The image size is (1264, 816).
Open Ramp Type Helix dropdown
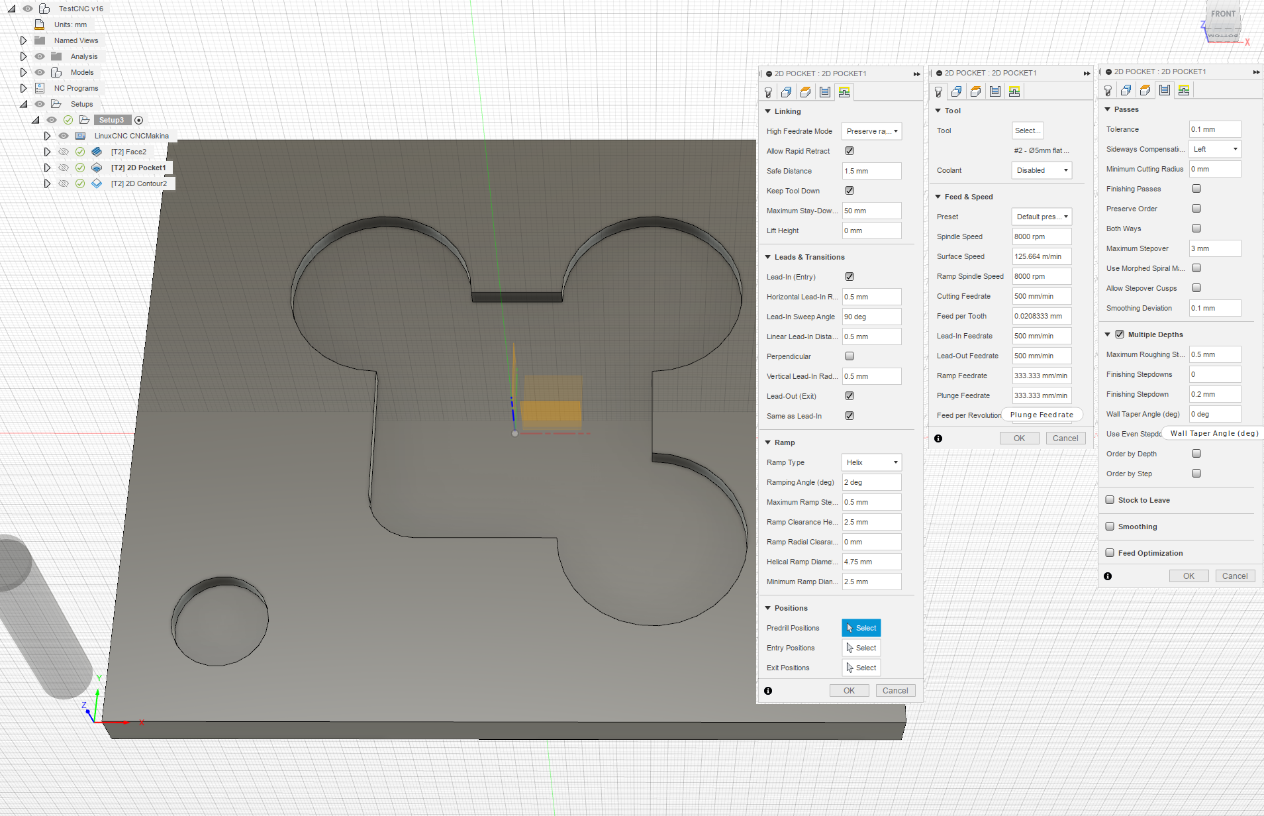(871, 462)
